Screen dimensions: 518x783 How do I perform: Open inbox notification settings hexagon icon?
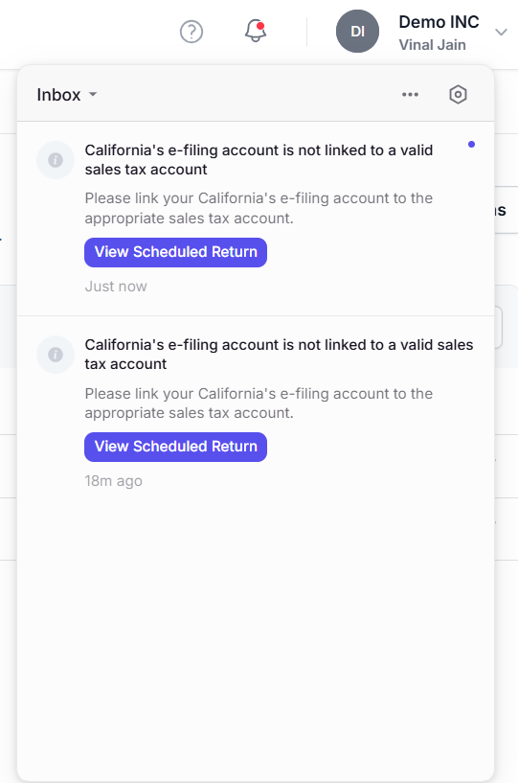click(458, 94)
